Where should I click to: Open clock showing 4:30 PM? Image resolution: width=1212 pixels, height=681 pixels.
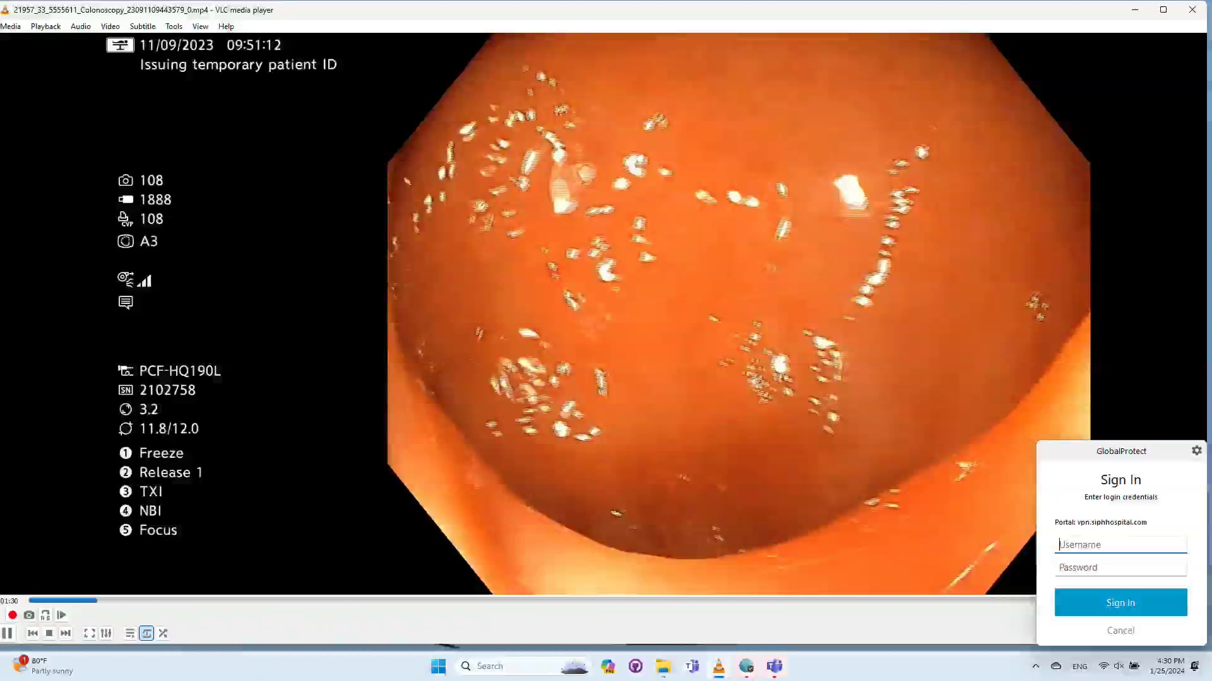pos(1167,666)
